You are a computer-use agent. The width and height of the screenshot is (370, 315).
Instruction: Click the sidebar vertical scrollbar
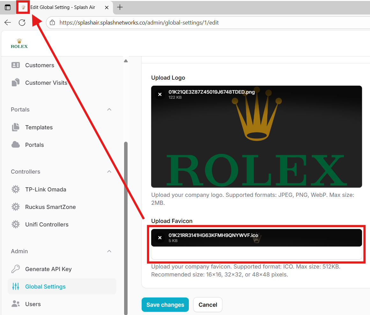coord(126,223)
